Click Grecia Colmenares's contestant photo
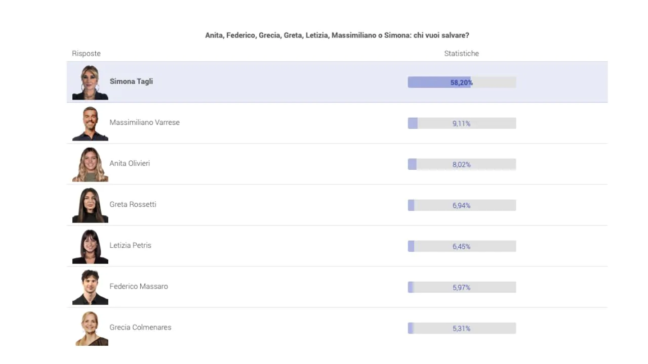 [90, 328]
